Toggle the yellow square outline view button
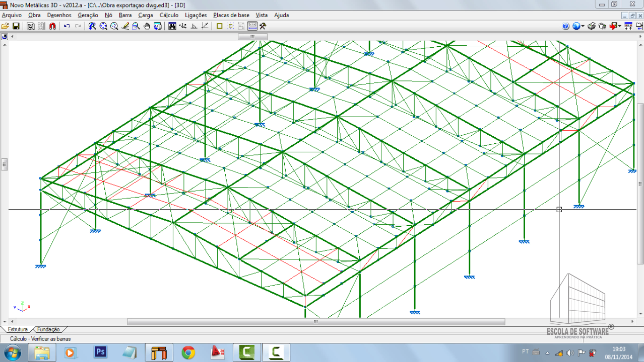This screenshot has width=644, height=362. (x=219, y=26)
